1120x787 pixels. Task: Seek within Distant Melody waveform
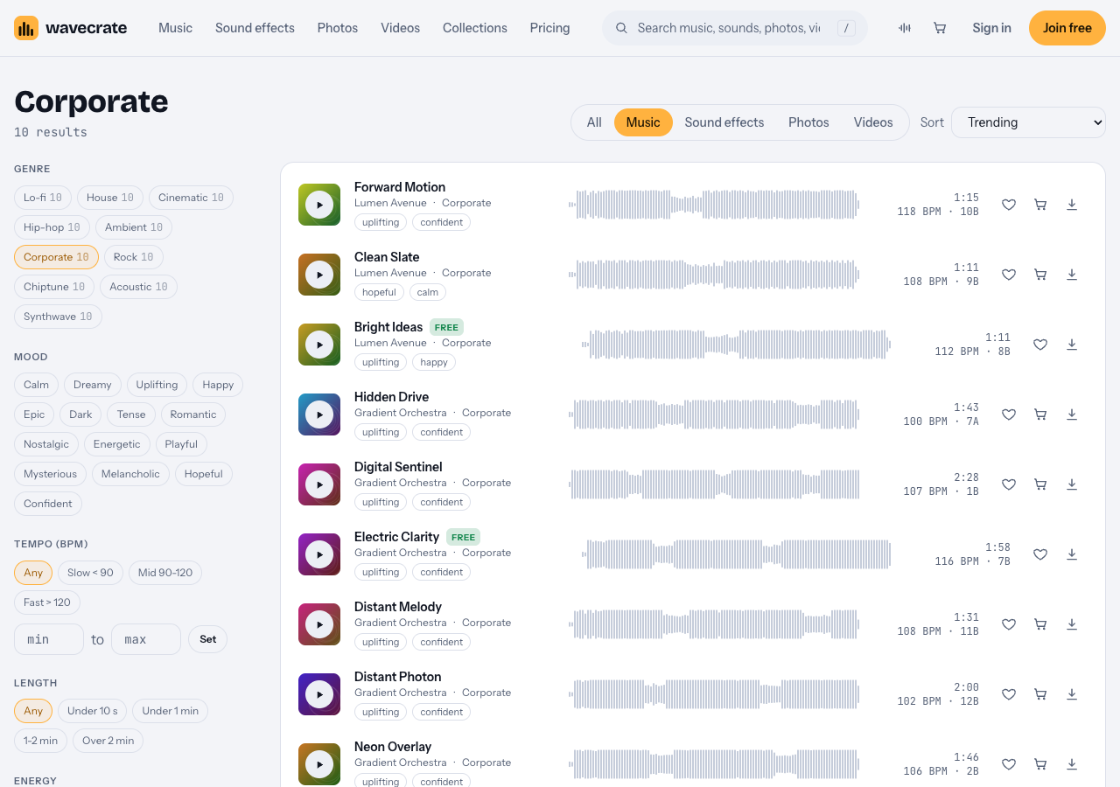point(714,624)
